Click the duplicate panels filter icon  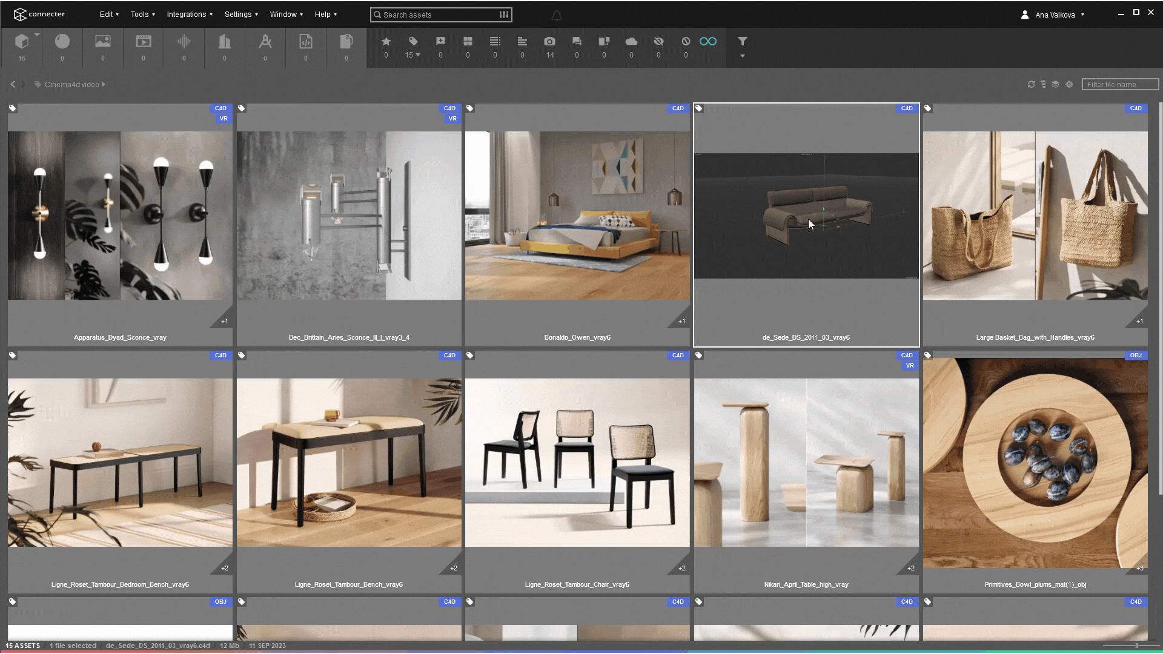(x=604, y=41)
